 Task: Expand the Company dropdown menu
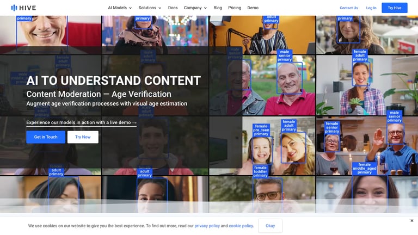pos(195,8)
